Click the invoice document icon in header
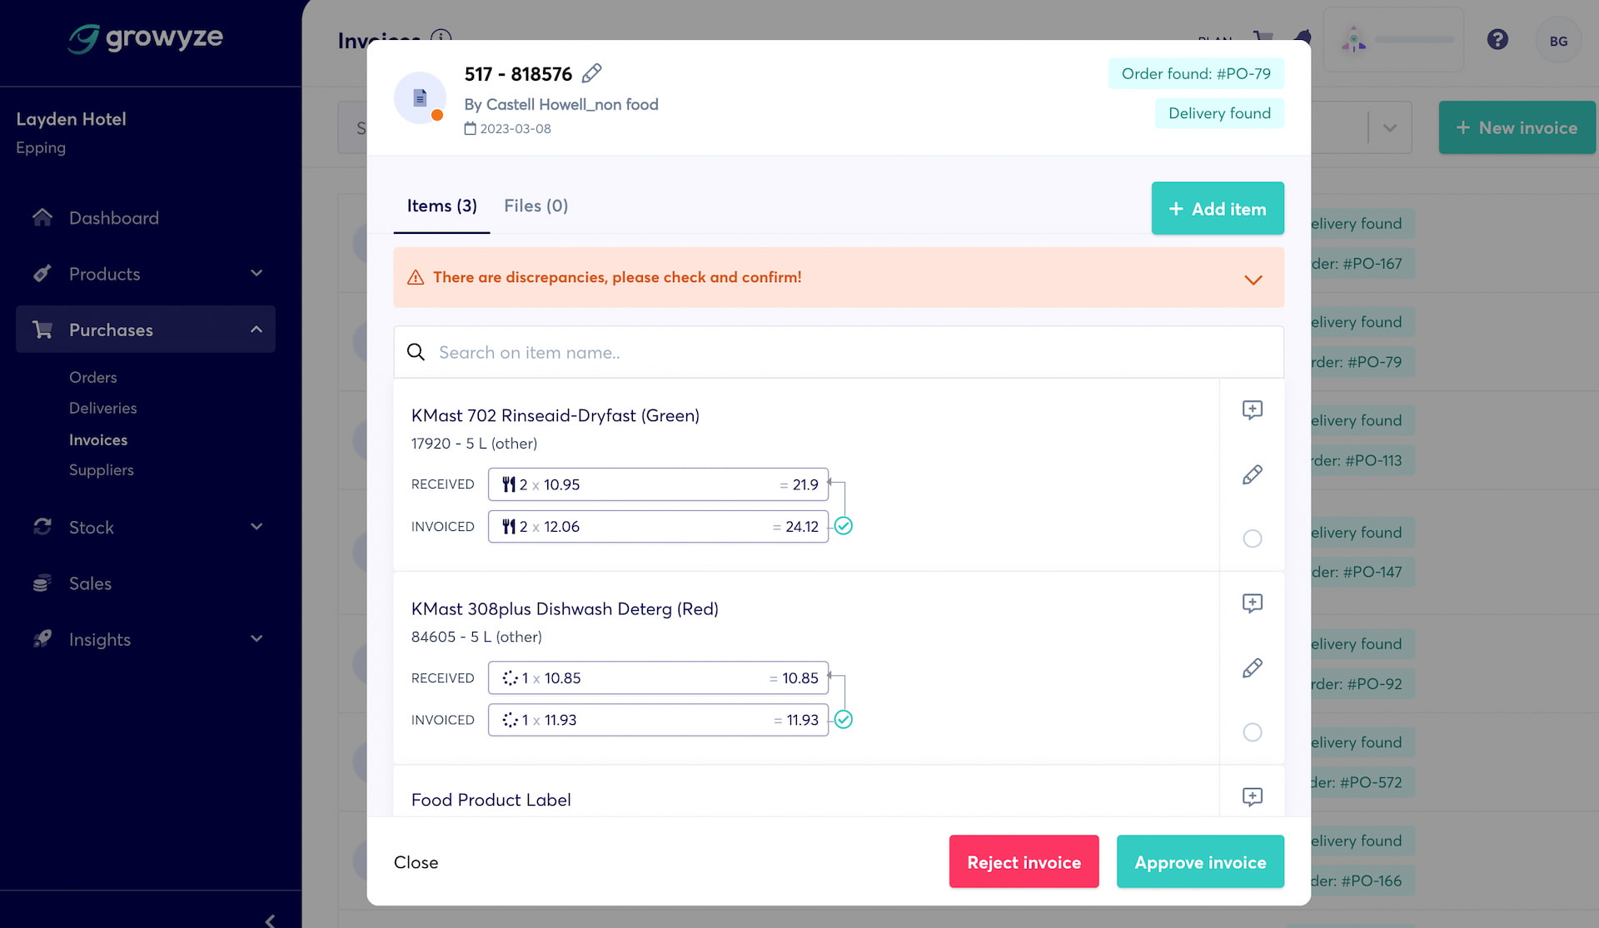 (420, 98)
